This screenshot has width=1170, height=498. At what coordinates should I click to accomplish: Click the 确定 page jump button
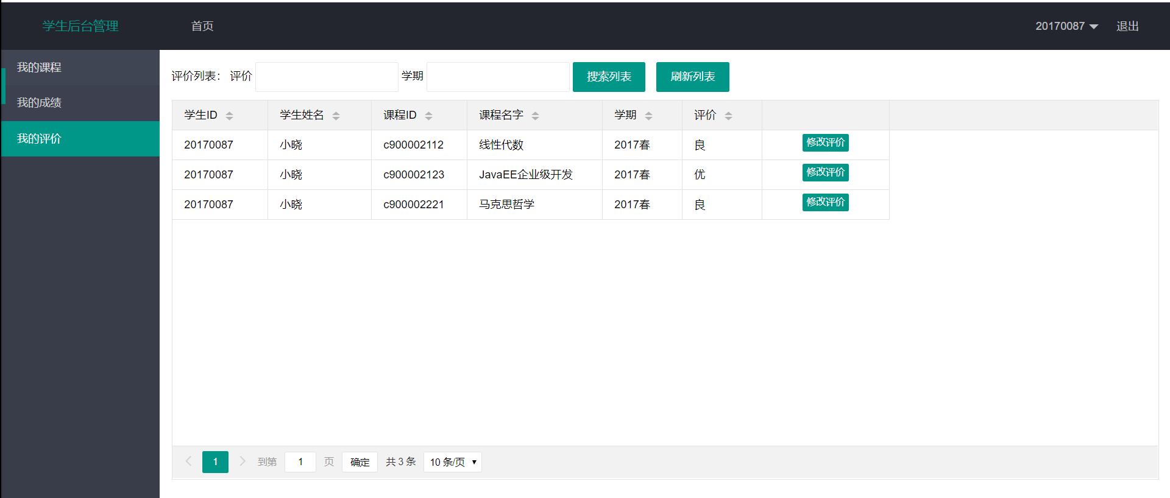[x=360, y=462]
